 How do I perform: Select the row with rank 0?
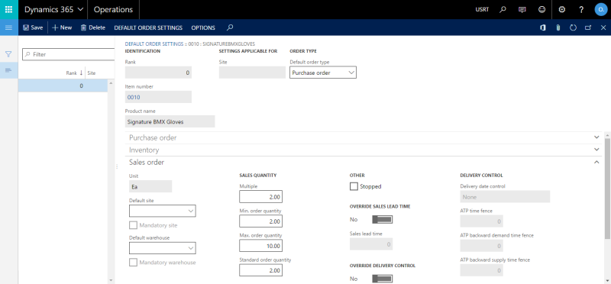[x=63, y=86]
